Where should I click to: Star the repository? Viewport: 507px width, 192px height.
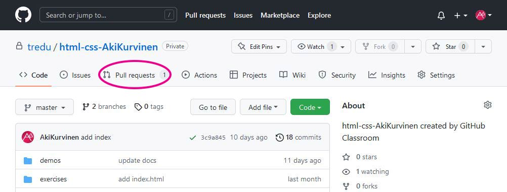(x=450, y=46)
